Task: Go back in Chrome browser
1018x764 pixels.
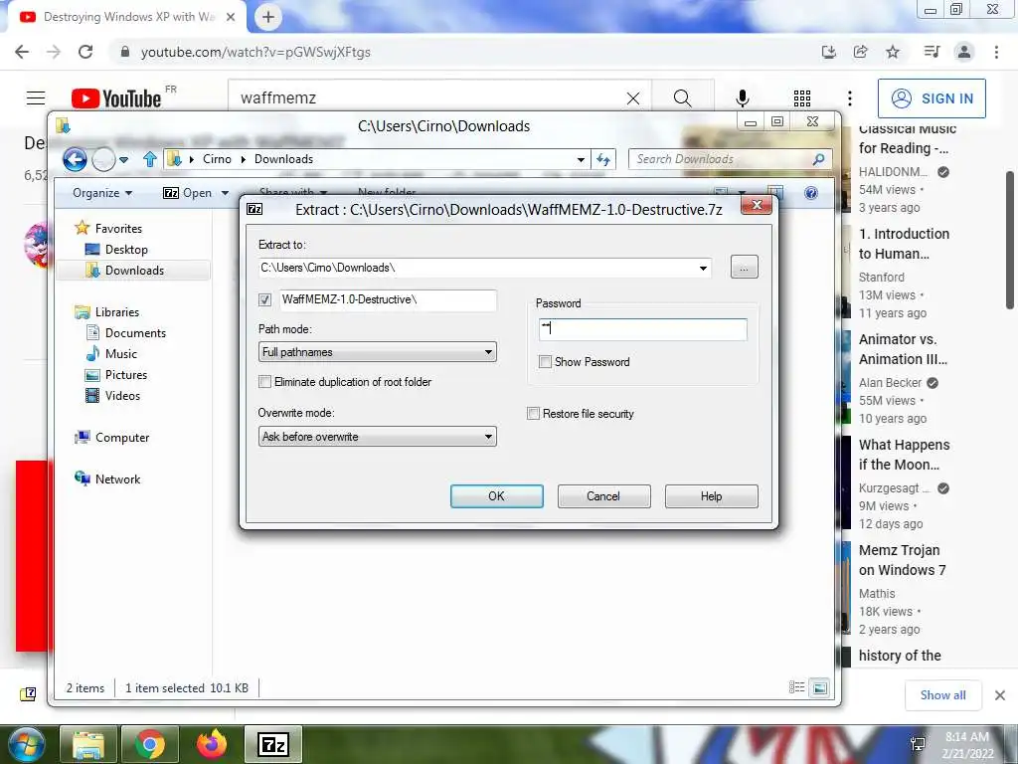Action: click(x=22, y=52)
